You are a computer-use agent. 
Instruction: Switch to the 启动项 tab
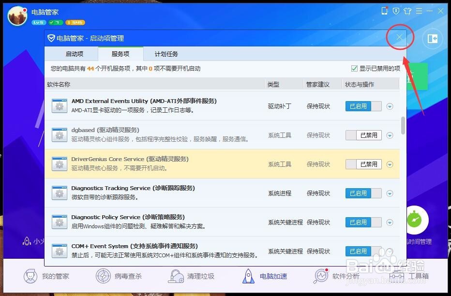click(74, 54)
